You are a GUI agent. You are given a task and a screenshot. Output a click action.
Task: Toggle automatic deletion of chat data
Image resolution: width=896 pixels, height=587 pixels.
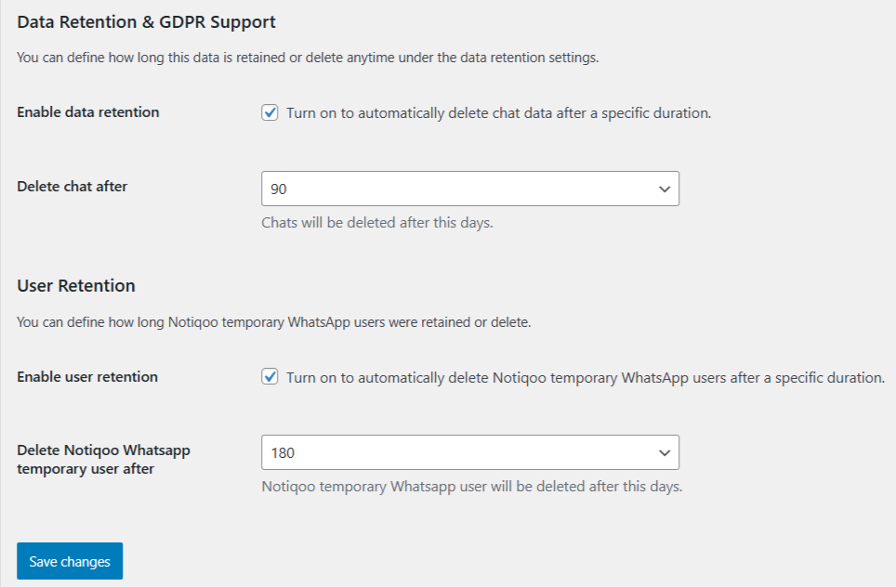270,111
